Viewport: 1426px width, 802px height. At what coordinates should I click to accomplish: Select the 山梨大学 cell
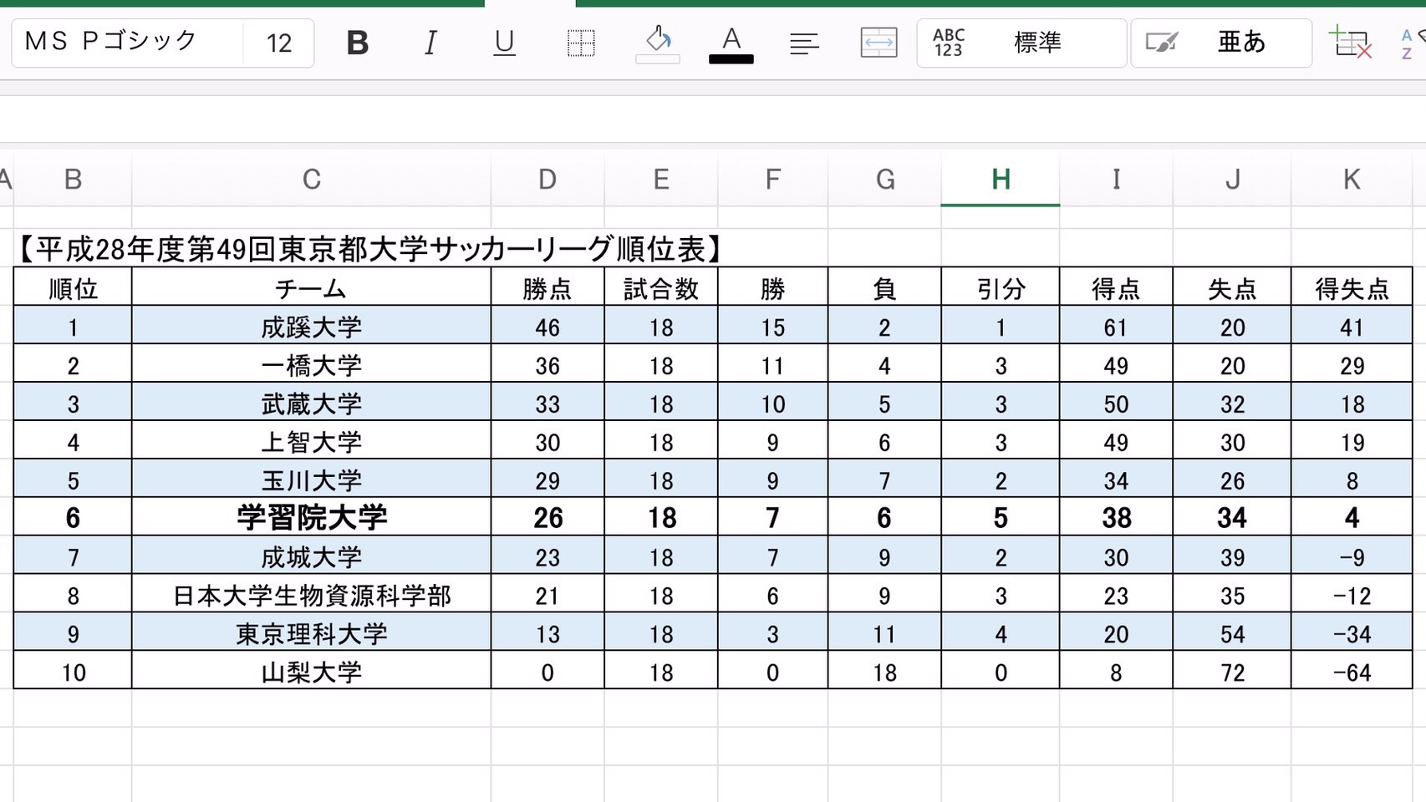pyautogui.click(x=311, y=672)
